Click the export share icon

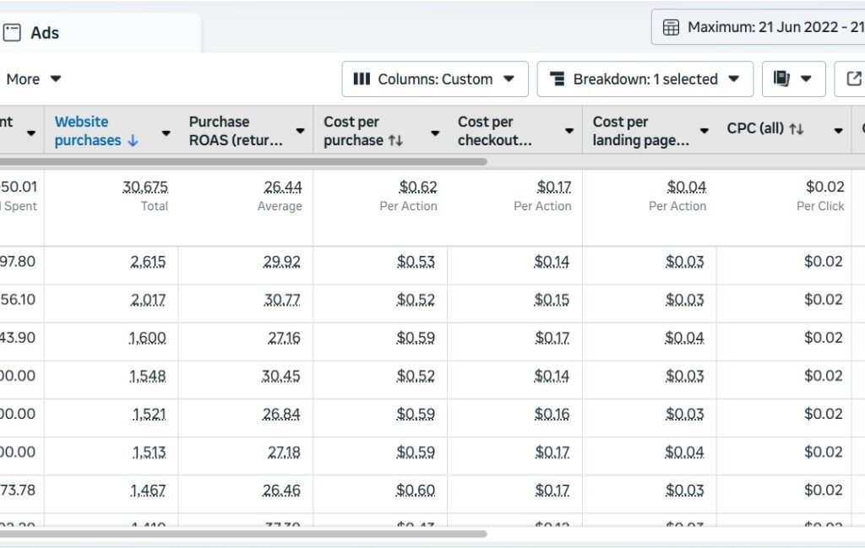(853, 79)
